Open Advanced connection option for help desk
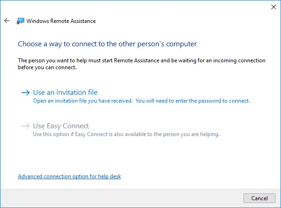The width and height of the screenshot is (281, 208). [x=70, y=176]
